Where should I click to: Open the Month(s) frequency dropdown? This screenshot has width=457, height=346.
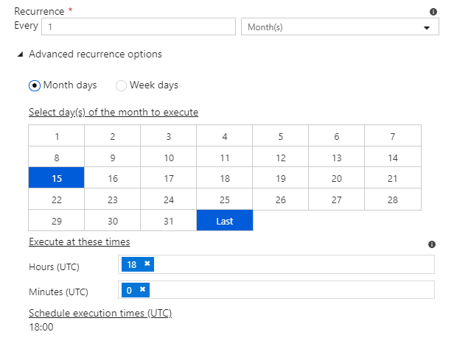[x=340, y=27]
